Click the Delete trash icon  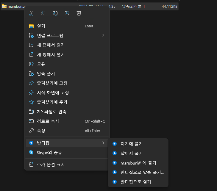79,13
